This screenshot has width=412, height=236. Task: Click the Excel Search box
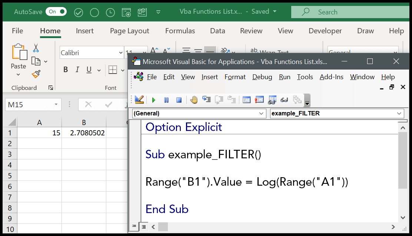pos(348,12)
